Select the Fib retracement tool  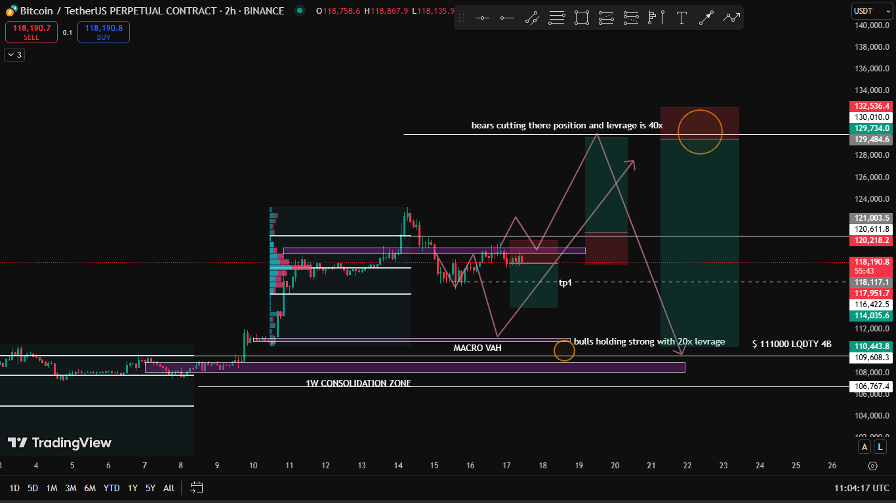click(557, 18)
